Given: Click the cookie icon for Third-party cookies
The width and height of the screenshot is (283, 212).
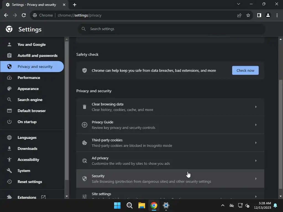Looking at the screenshot, I should 85,143.
